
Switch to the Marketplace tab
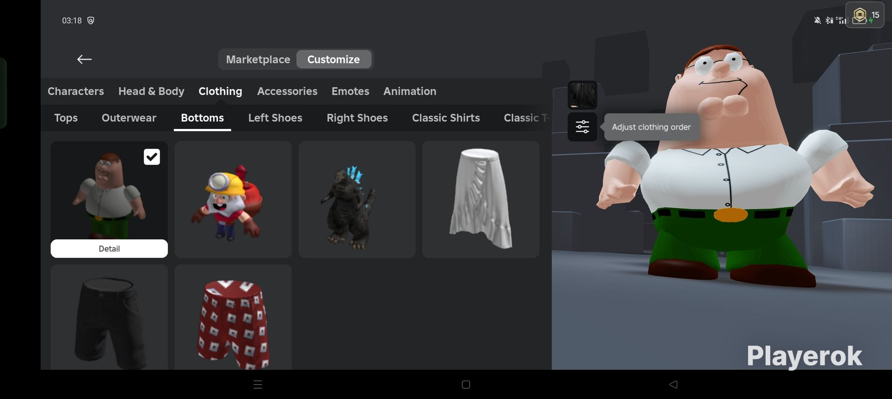[258, 59]
